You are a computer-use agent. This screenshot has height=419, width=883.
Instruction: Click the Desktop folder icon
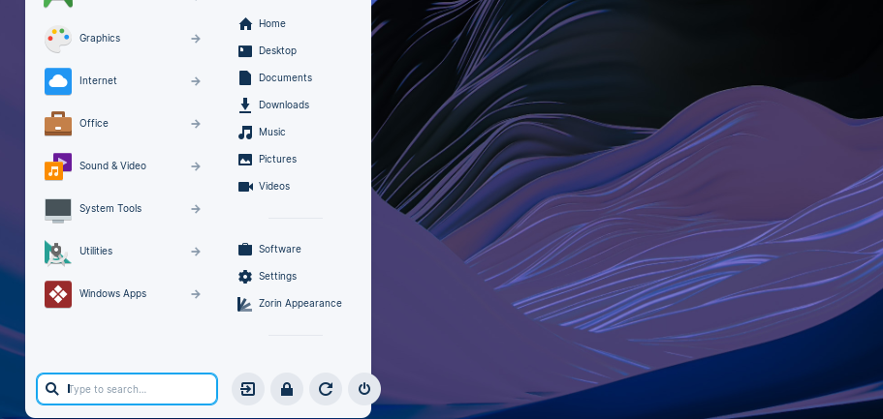pyautogui.click(x=245, y=50)
